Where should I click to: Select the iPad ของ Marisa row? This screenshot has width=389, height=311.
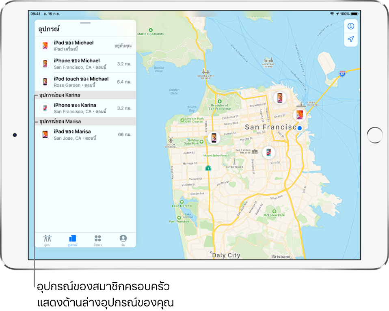(x=85, y=135)
